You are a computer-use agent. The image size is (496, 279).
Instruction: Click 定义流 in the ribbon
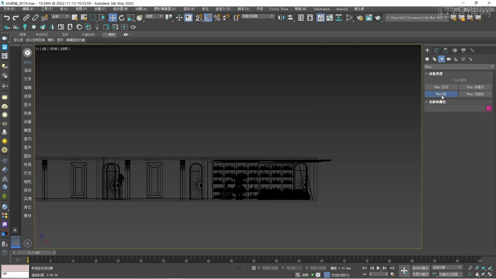point(18,40)
